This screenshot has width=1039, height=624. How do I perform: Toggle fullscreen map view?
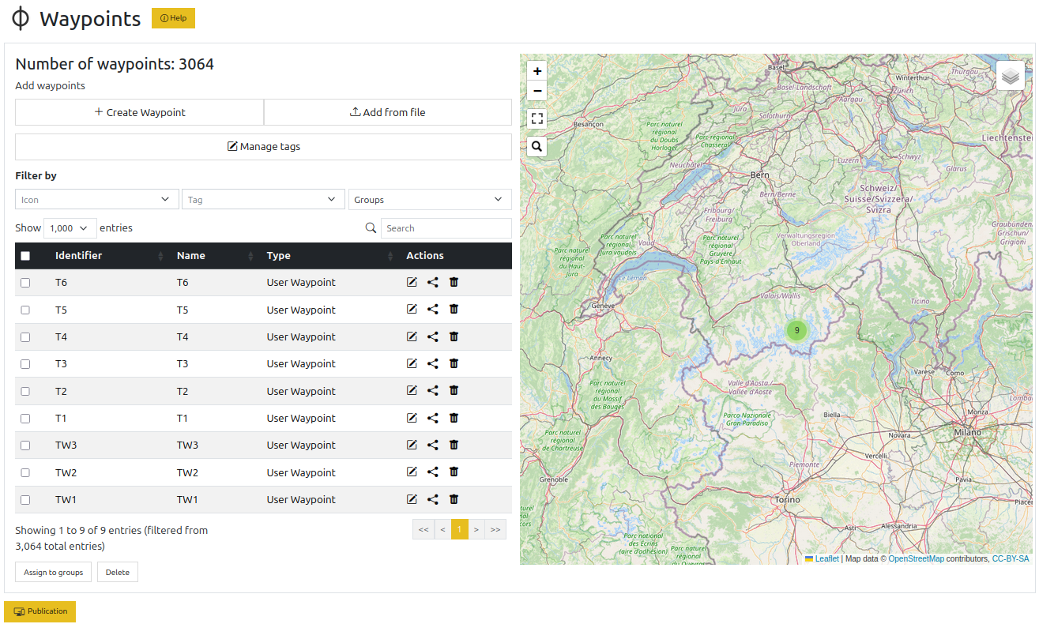[x=537, y=119]
